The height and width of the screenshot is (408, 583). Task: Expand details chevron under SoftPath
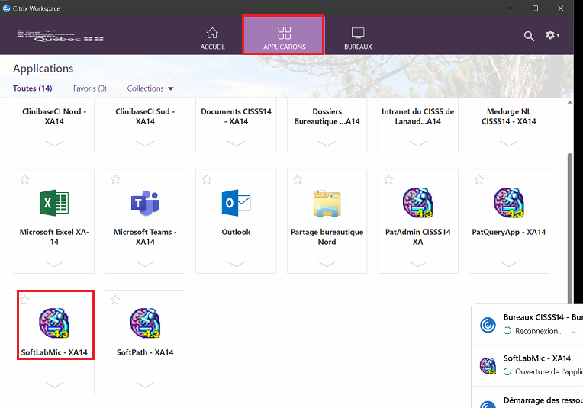145,384
